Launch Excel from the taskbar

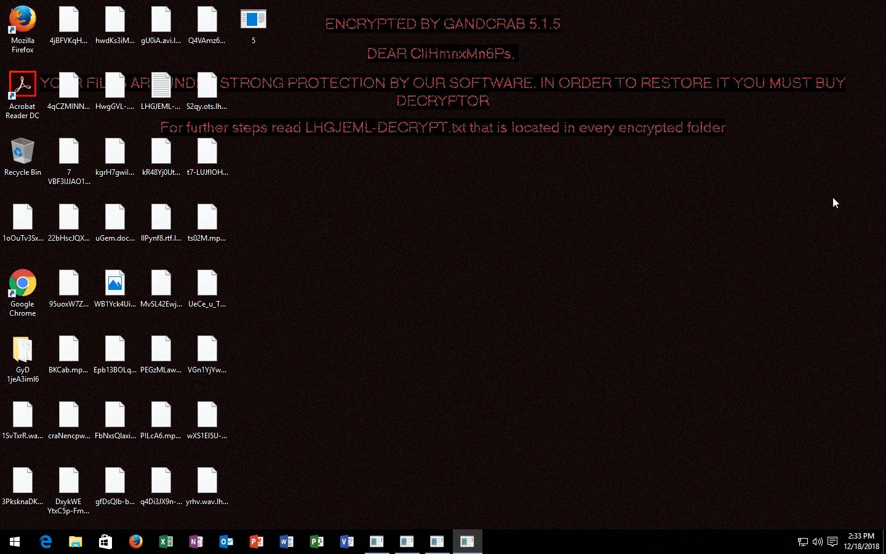tap(166, 542)
